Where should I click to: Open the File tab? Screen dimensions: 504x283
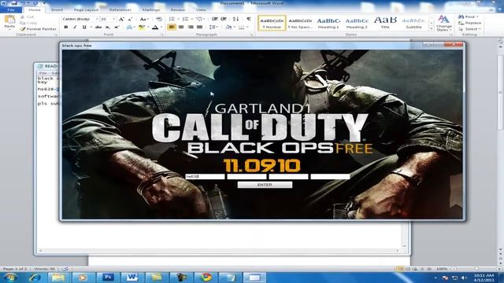coord(11,10)
